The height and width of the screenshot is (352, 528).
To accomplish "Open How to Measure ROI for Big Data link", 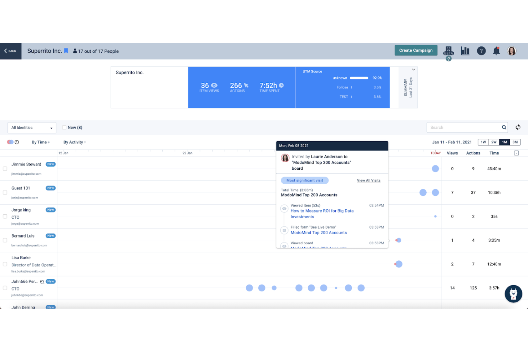I will coord(322,214).
